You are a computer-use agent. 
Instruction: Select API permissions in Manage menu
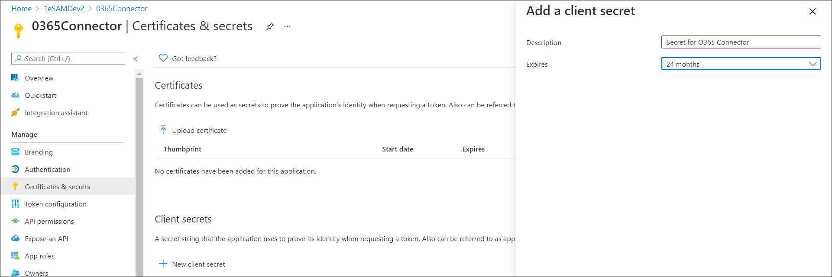(x=49, y=222)
